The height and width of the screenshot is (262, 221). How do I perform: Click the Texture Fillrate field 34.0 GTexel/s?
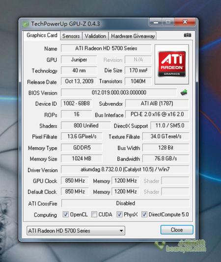coord(166,136)
